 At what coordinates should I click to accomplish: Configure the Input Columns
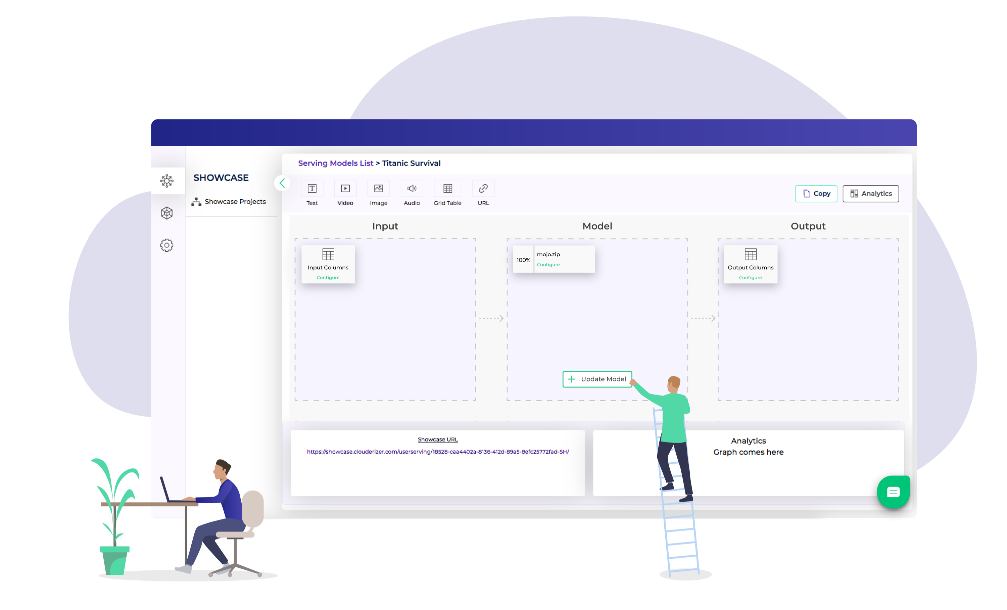(x=328, y=277)
